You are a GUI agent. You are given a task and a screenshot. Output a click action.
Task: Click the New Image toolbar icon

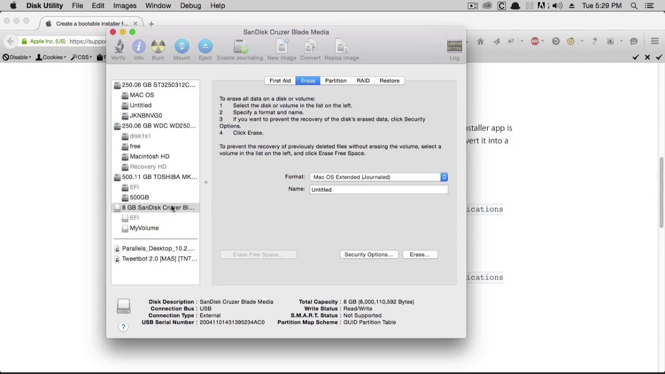pyautogui.click(x=282, y=46)
